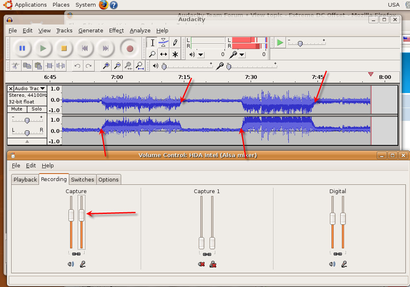This screenshot has width=410, height=287.
Task: Toggle Digital speaker mute icon
Action: pos(332,264)
